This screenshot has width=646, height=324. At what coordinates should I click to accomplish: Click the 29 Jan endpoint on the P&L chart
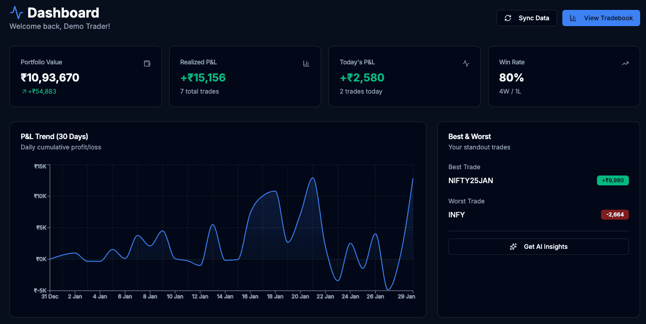point(413,179)
